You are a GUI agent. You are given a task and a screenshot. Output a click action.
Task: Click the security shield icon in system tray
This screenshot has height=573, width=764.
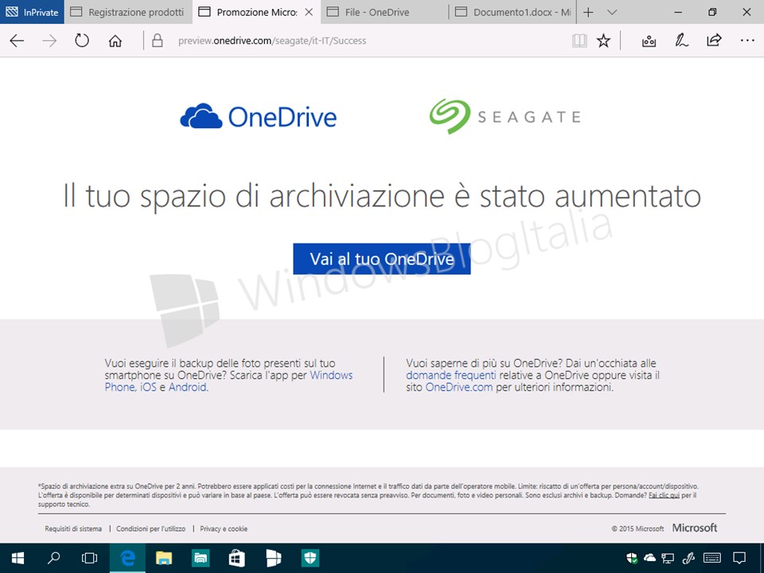point(631,558)
